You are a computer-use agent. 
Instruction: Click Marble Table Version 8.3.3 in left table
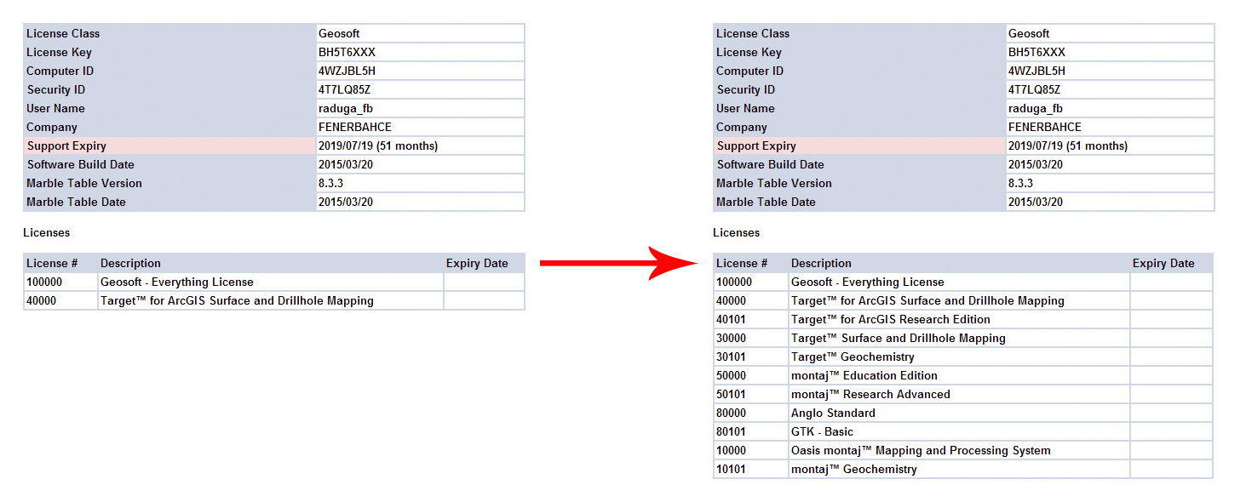coord(330,184)
